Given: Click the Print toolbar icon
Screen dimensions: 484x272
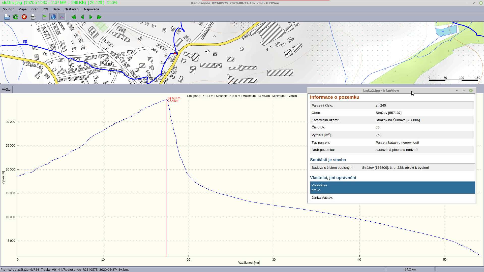Looking at the screenshot, I should 33,17.
